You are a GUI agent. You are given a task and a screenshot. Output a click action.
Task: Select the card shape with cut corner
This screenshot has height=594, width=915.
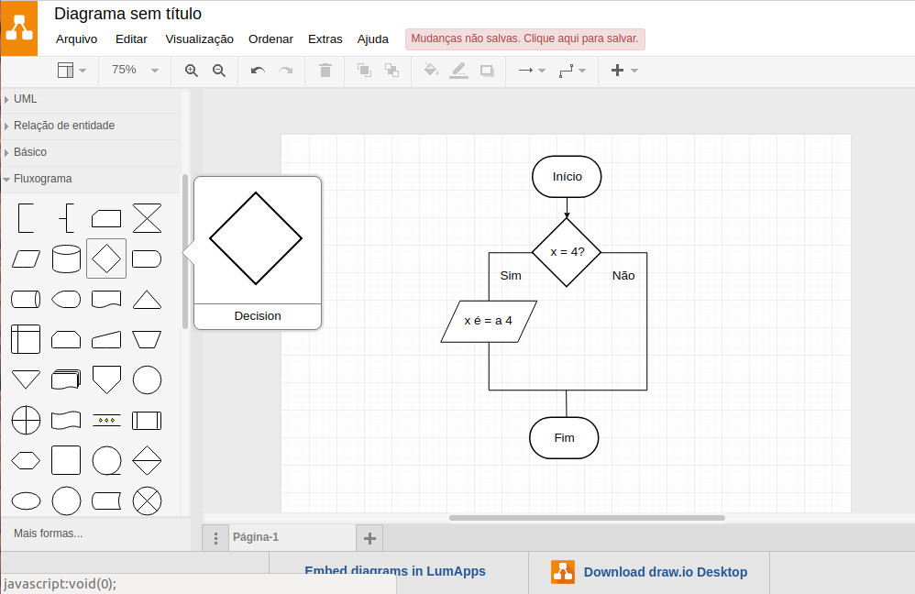click(106, 219)
